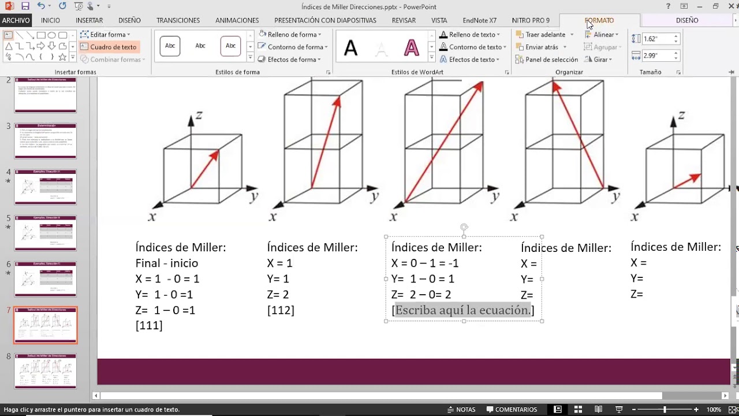
Task: Expand Contorno de texto dropdown
Action: [505, 47]
